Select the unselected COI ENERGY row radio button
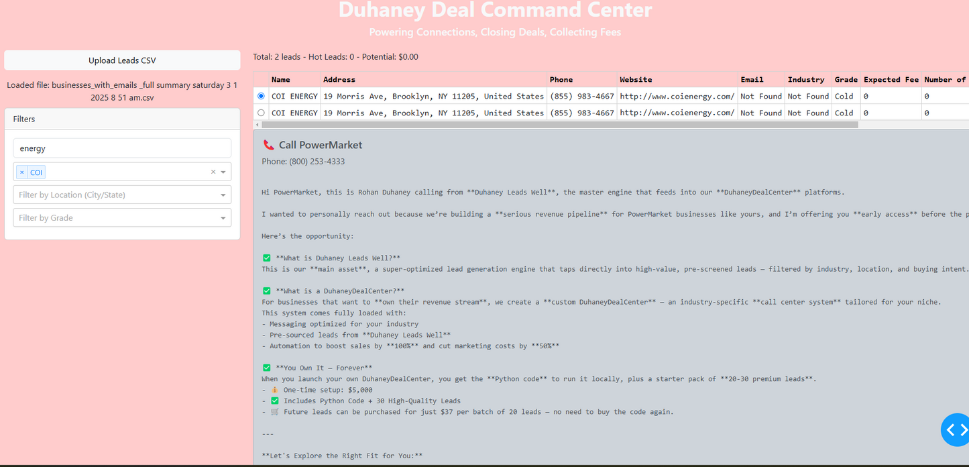Viewport: 969px width, 467px height. (x=261, y=113)
